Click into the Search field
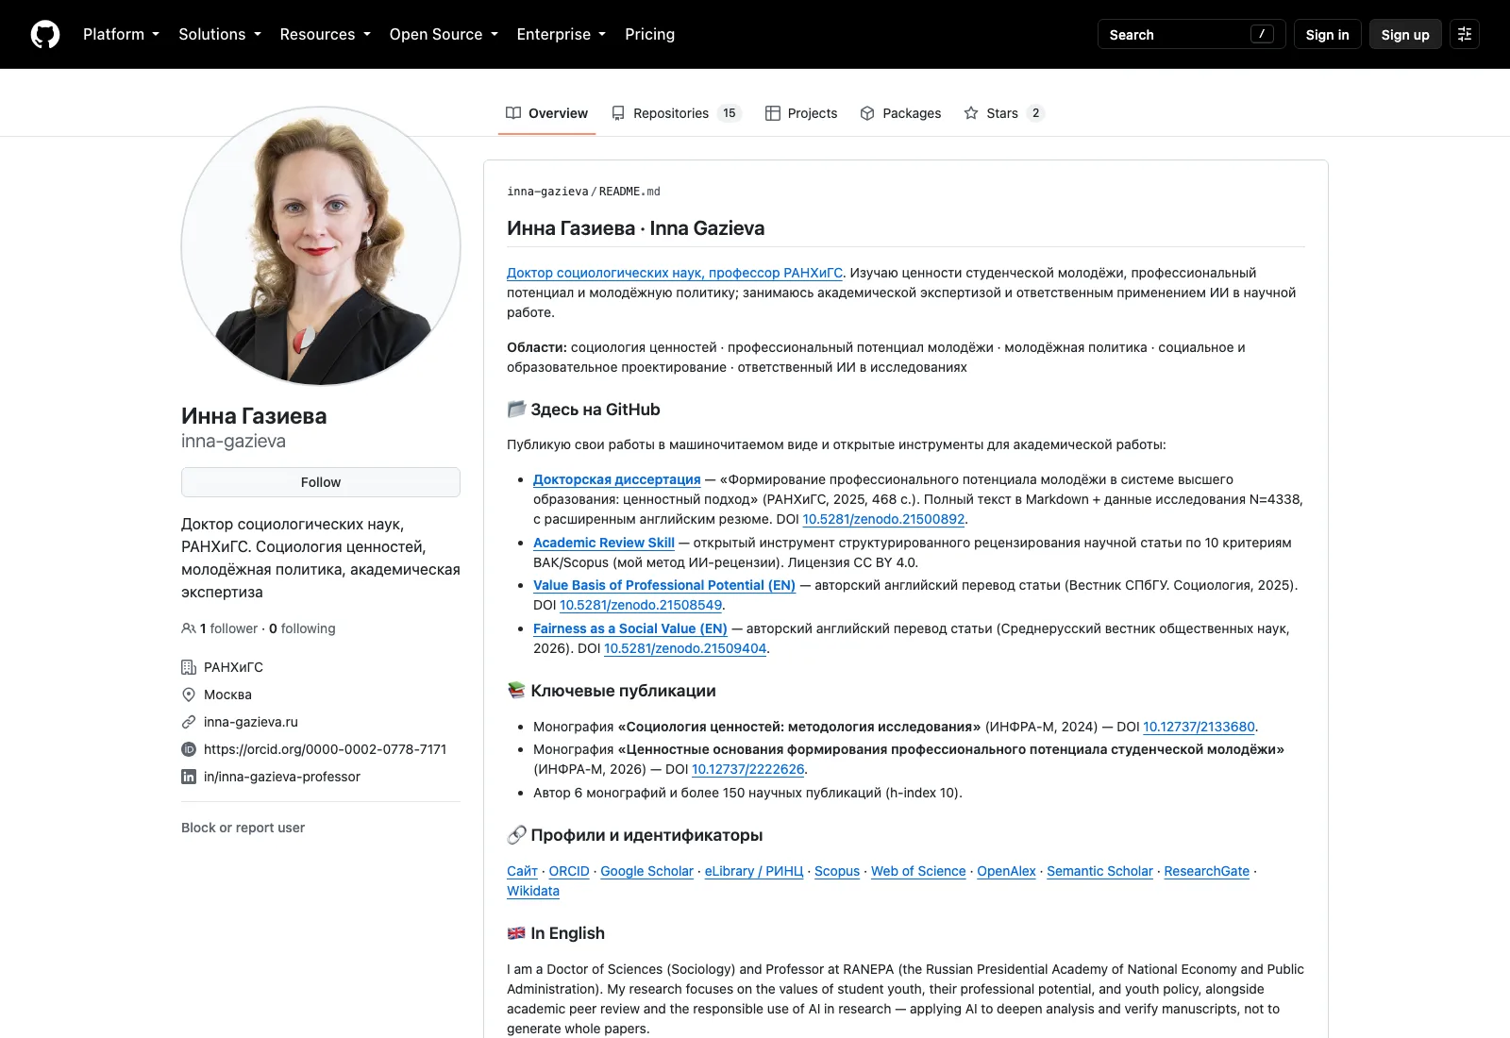The width and height of the screenshot is (1510, 1038). tap(1191, 34)
